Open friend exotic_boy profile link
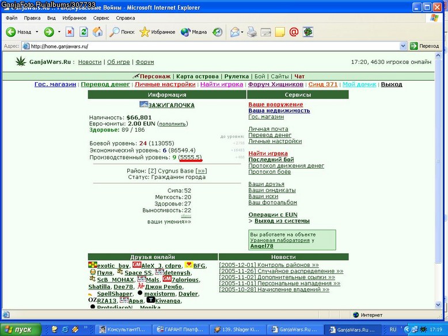Viewport: 448px width, 336px height. [x=113, y=266]
